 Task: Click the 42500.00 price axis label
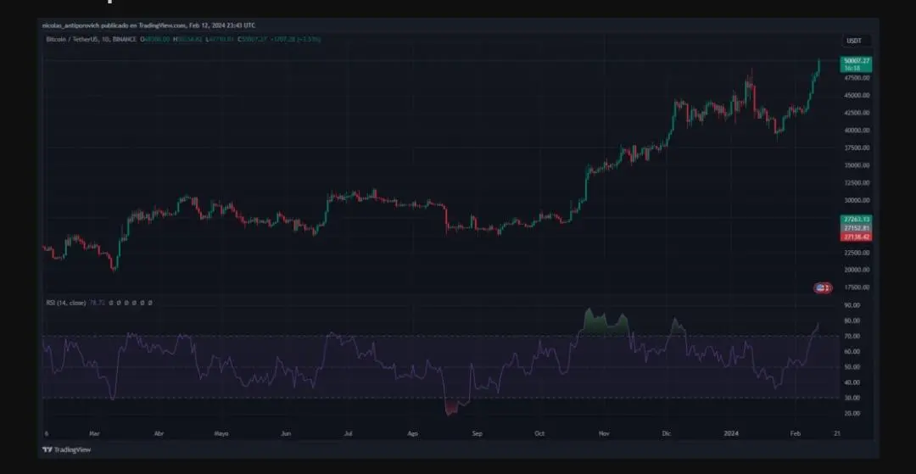[857, 113]
